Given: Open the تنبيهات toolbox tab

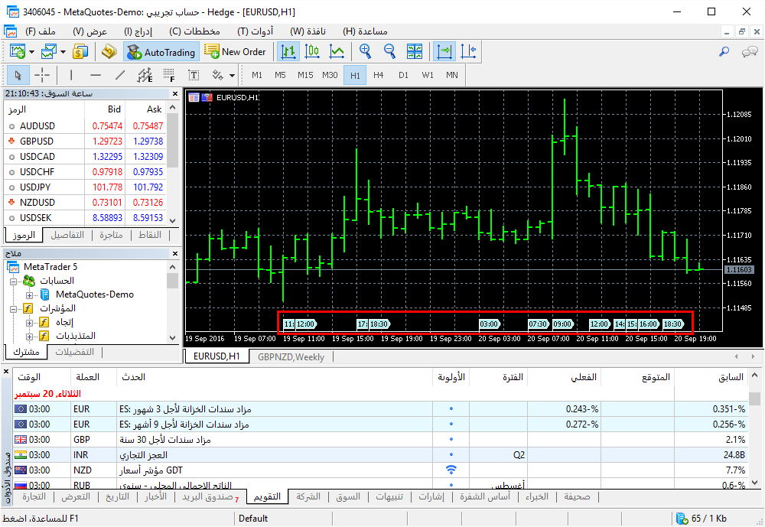Looking at the screenshot, I should pos(389,496).
